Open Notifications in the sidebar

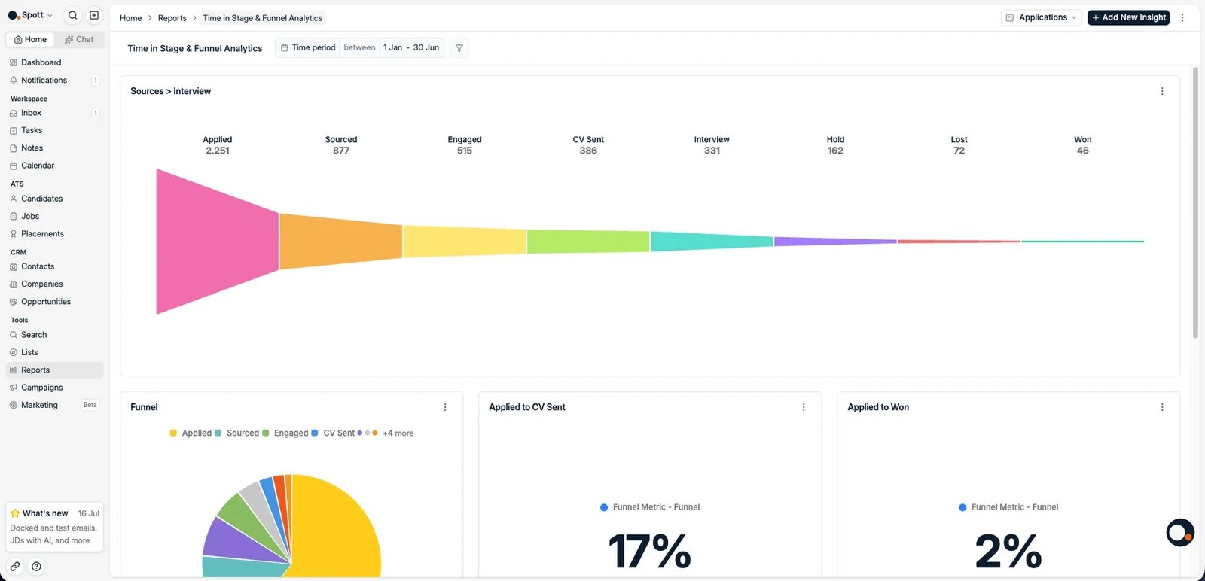pos(54,80)
